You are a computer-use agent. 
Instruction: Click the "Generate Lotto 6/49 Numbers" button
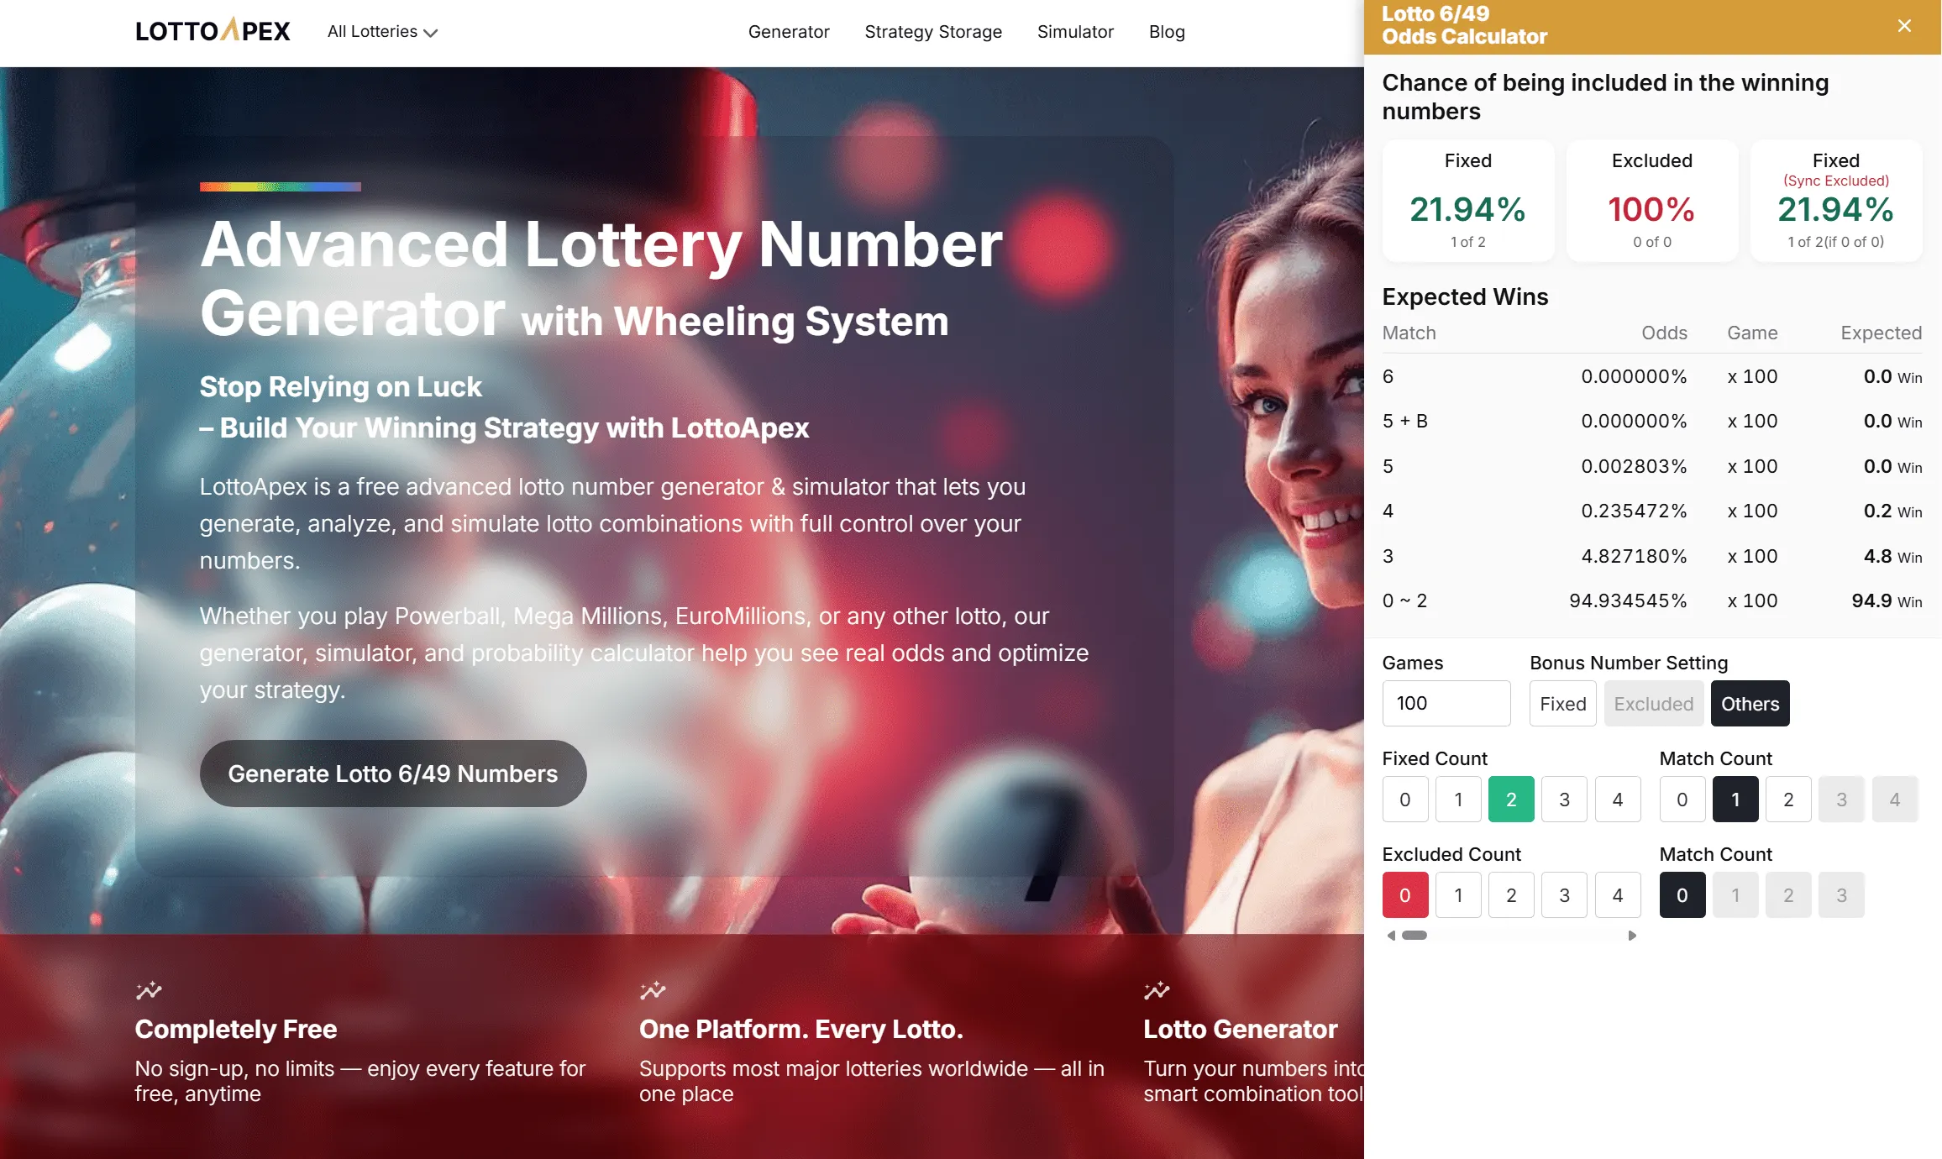click(392, 773)
